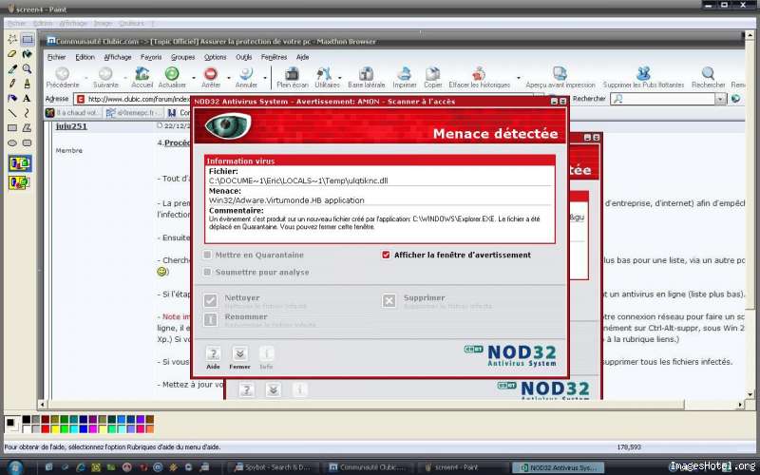Pick the yellow color swatch
Screen dimensions: 760x475
[54, 428]
